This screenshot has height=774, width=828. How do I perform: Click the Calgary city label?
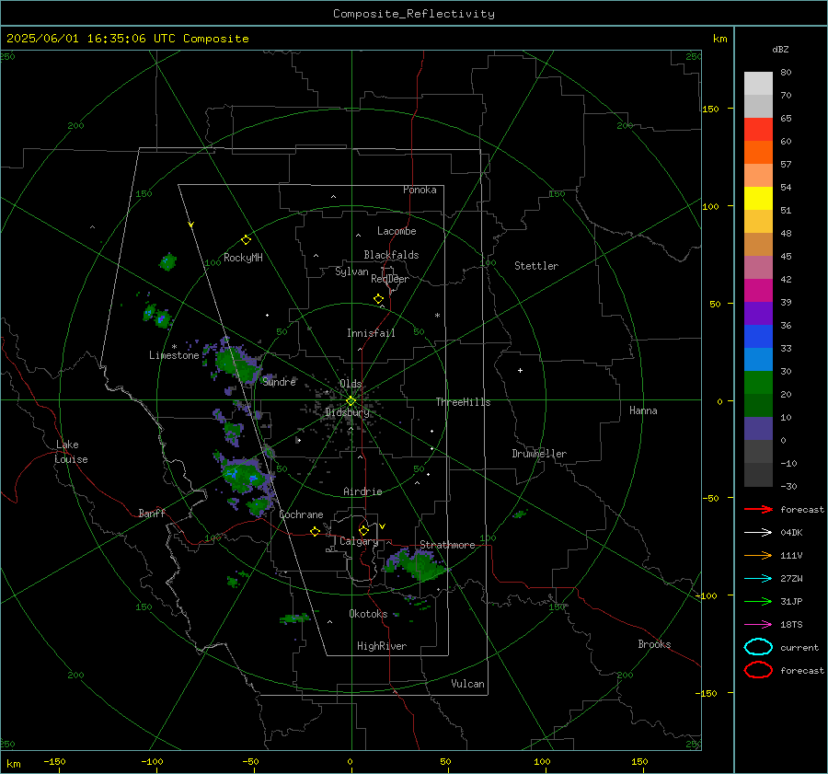(x=359, y=541)
